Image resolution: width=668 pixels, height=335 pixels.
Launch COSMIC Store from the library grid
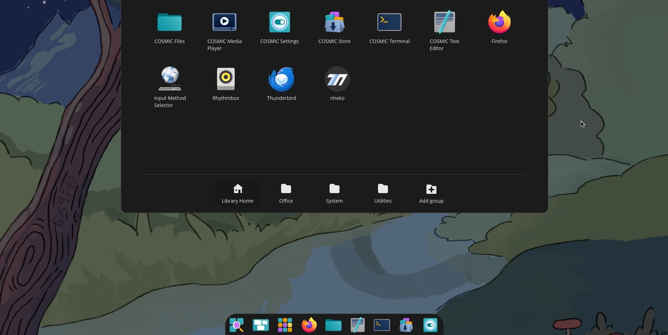tap(335, 27)
